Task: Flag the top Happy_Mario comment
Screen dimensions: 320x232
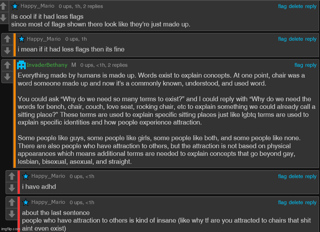Action: [282, 6]
